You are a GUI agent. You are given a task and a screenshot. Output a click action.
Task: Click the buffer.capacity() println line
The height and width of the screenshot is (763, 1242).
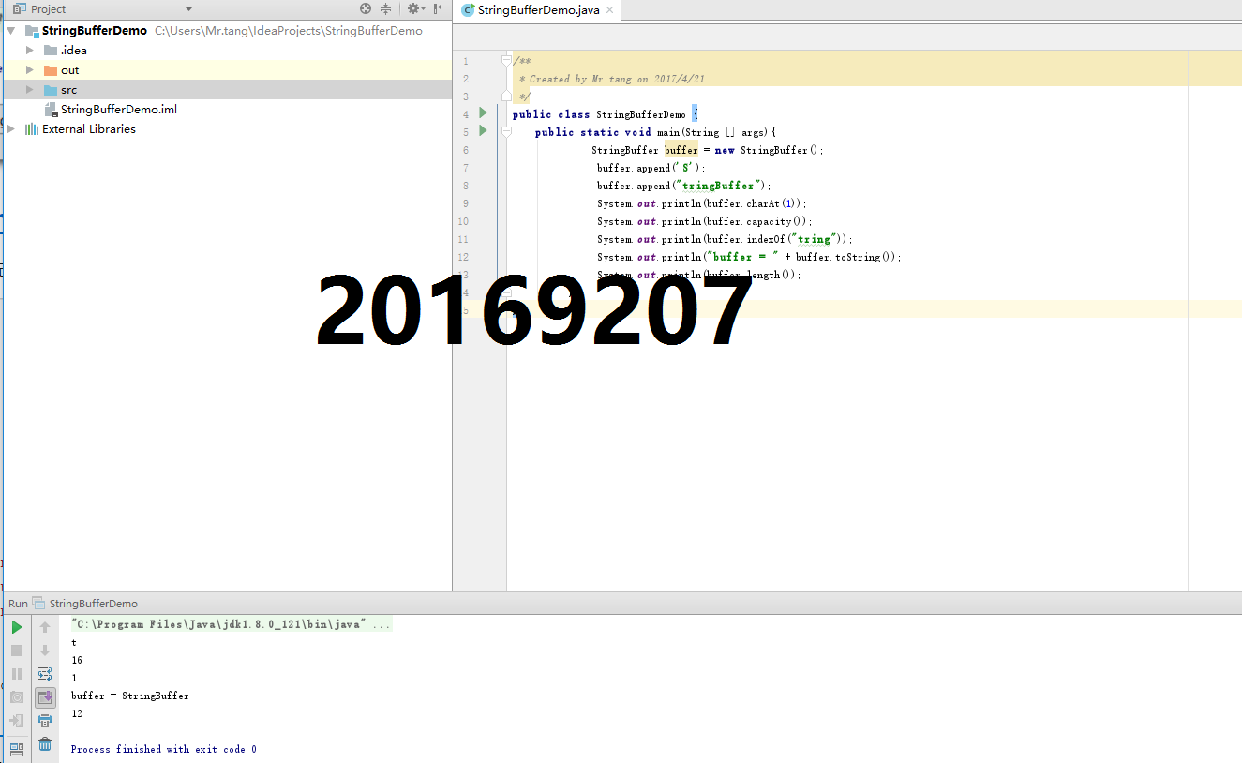point(705,221)
